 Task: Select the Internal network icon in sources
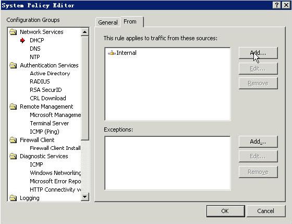[112, 53]
